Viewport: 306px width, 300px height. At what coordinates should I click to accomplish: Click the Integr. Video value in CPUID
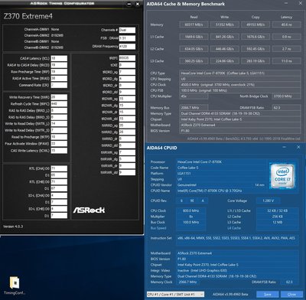[x=237, y=270]
